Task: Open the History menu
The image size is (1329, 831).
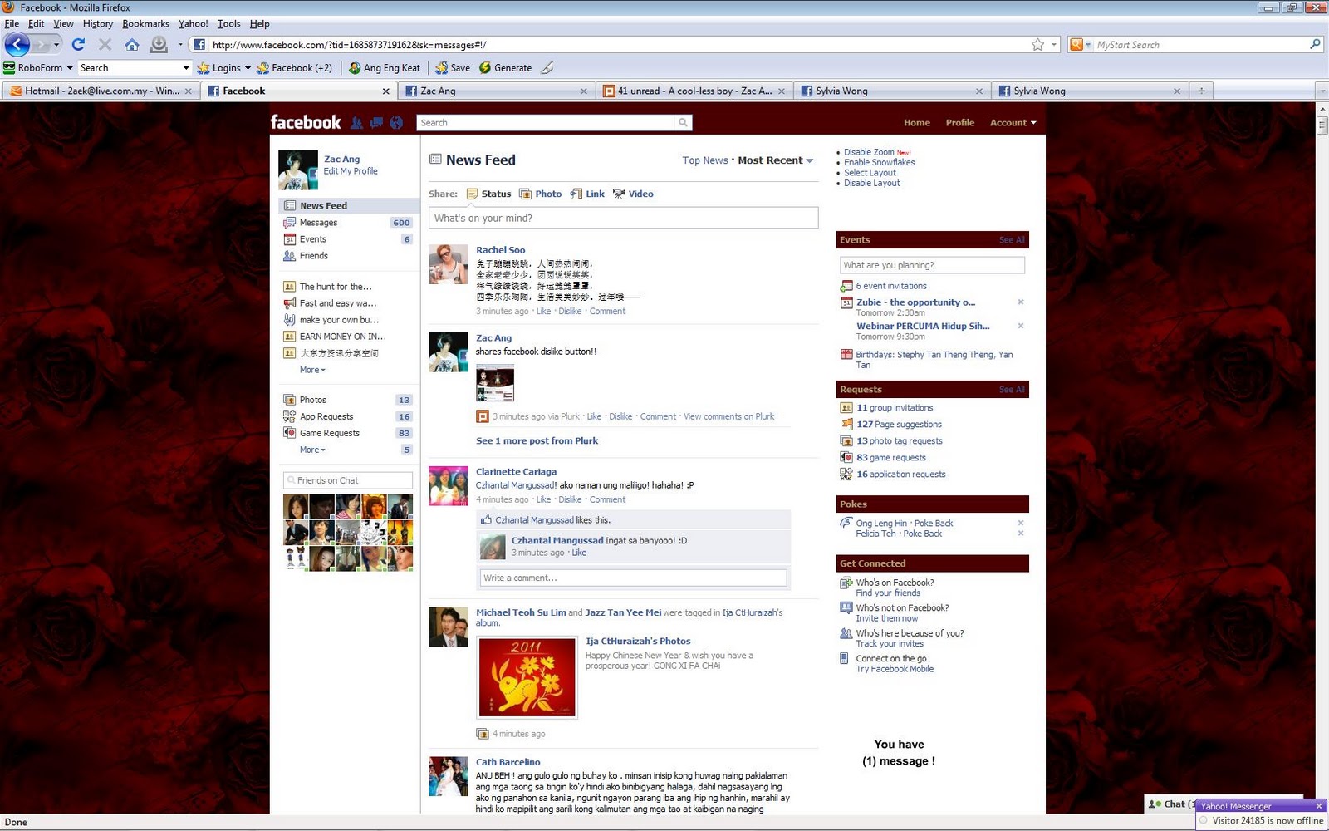Action: [97, 23]
